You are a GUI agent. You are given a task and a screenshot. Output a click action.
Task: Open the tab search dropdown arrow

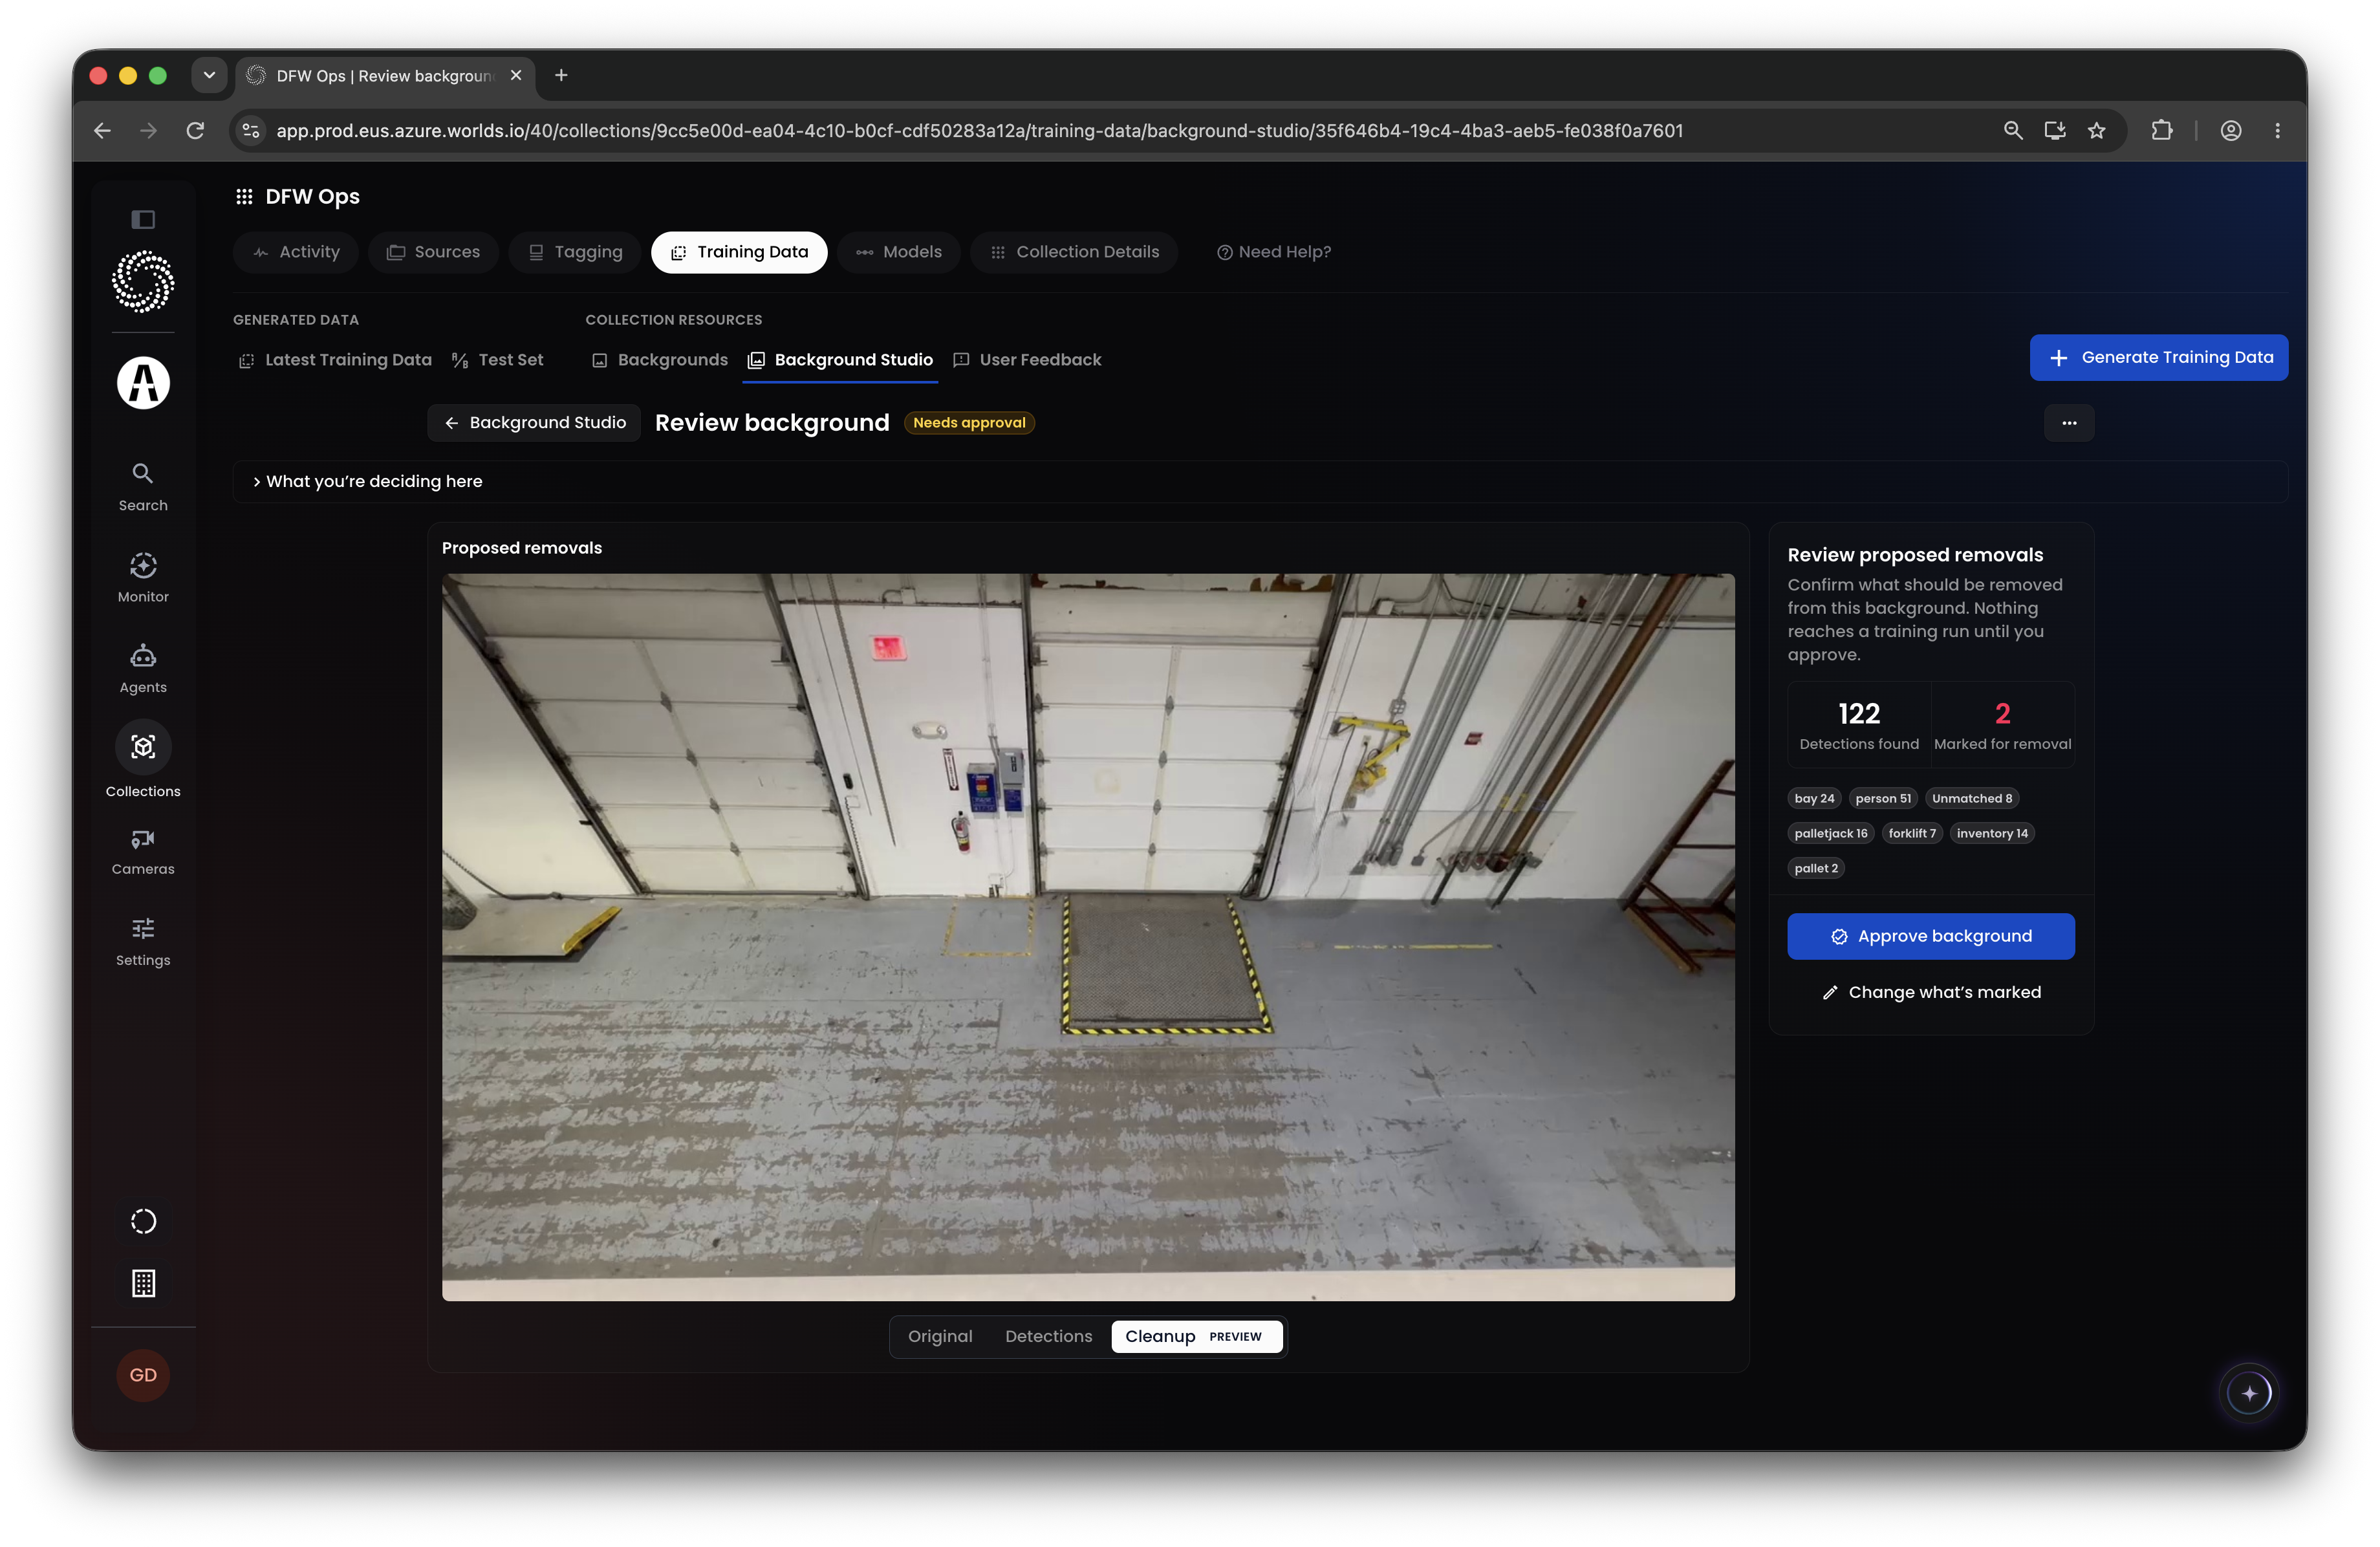pyautogui.click(x=209, y=75)
